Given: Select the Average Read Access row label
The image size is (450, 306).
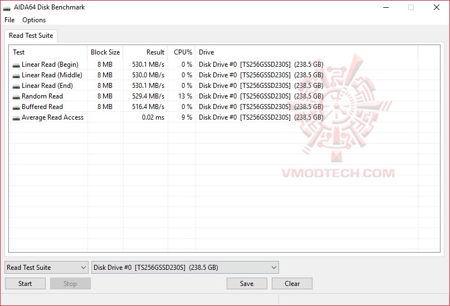Looking at the screenshot, I should (52, 117).
